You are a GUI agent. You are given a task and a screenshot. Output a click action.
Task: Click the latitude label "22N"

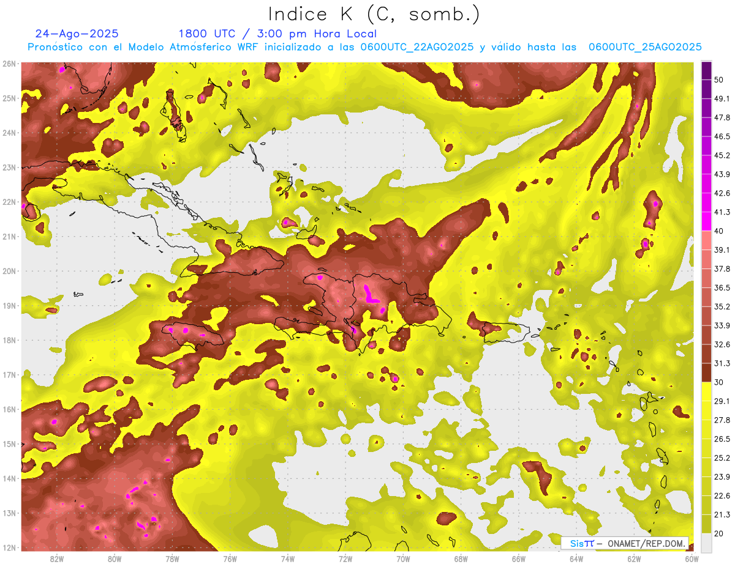pos(9,202)
